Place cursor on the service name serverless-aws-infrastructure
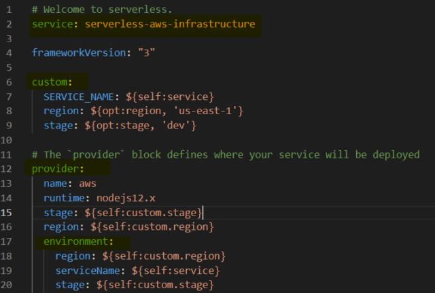 [x=170, y=24]
